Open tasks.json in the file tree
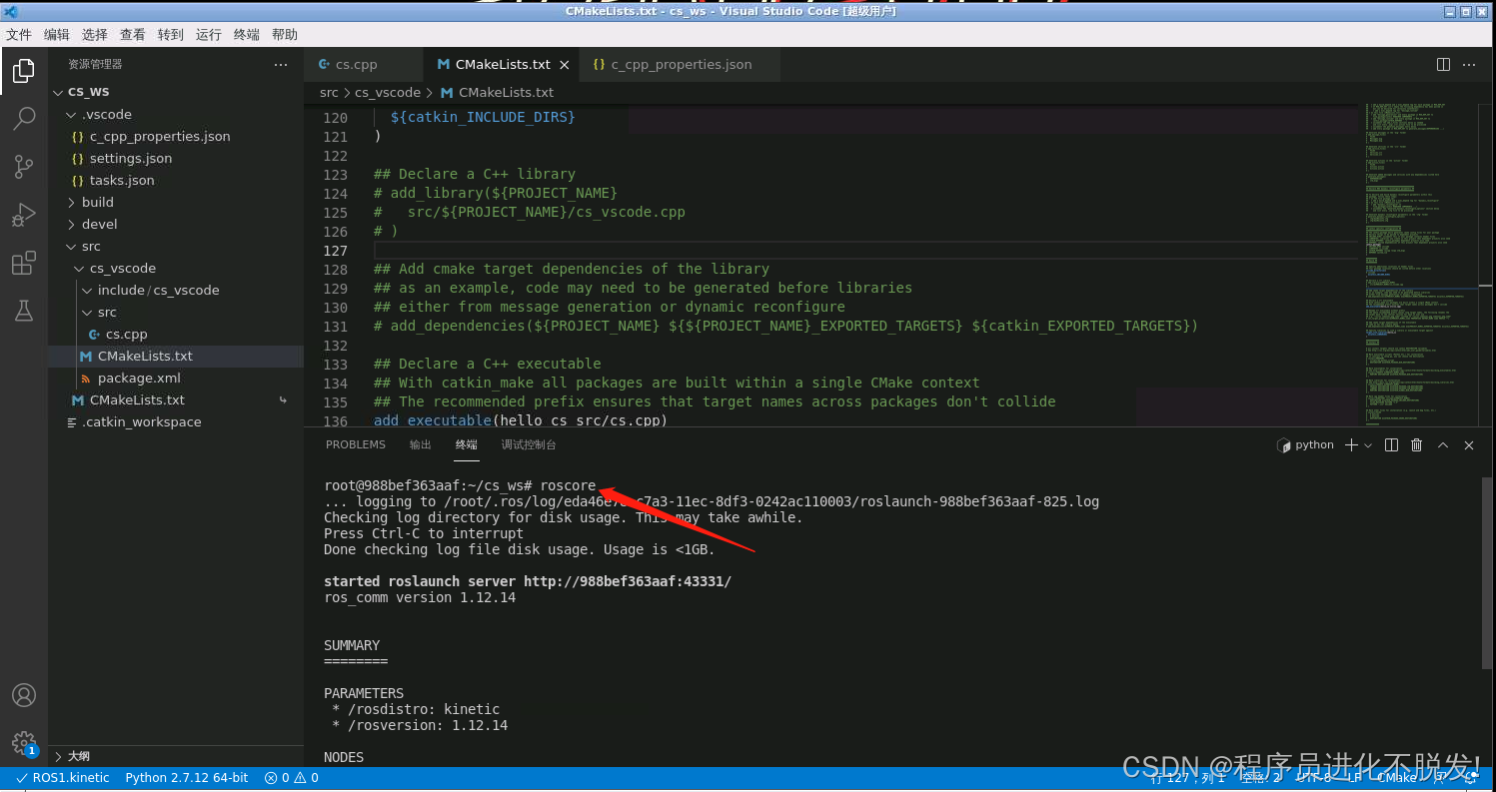This screenshot has width=1496, height=792. tap(176, 180)
